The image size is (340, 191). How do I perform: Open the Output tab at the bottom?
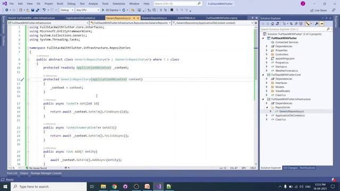point(24,173)
